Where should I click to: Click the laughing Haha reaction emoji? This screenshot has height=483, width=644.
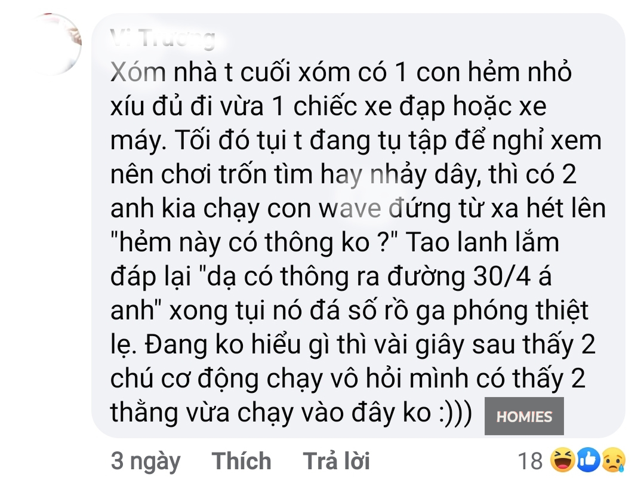point(563,460)
